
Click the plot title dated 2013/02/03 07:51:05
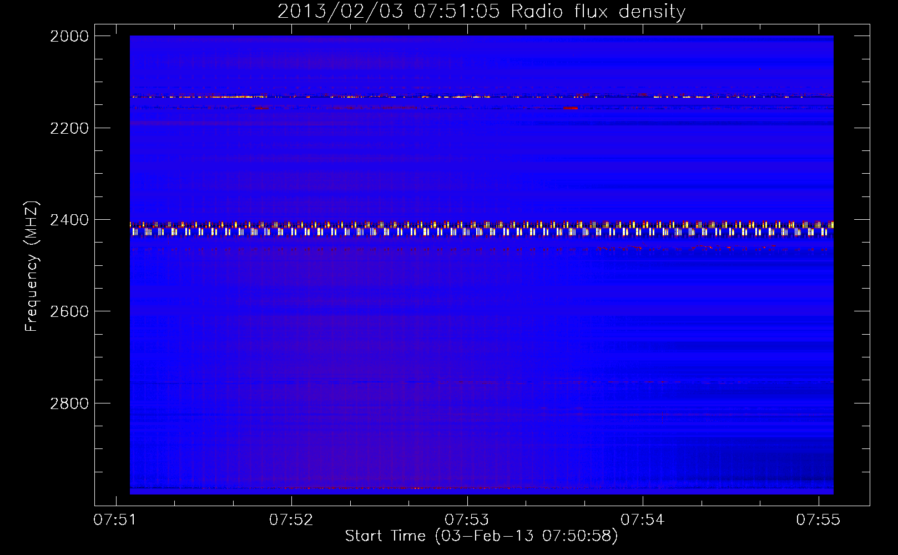(x=481, y=12)
